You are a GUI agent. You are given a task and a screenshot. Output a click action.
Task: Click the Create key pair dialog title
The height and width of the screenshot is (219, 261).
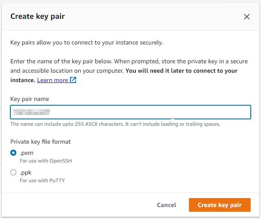click(x=37, y=17)
